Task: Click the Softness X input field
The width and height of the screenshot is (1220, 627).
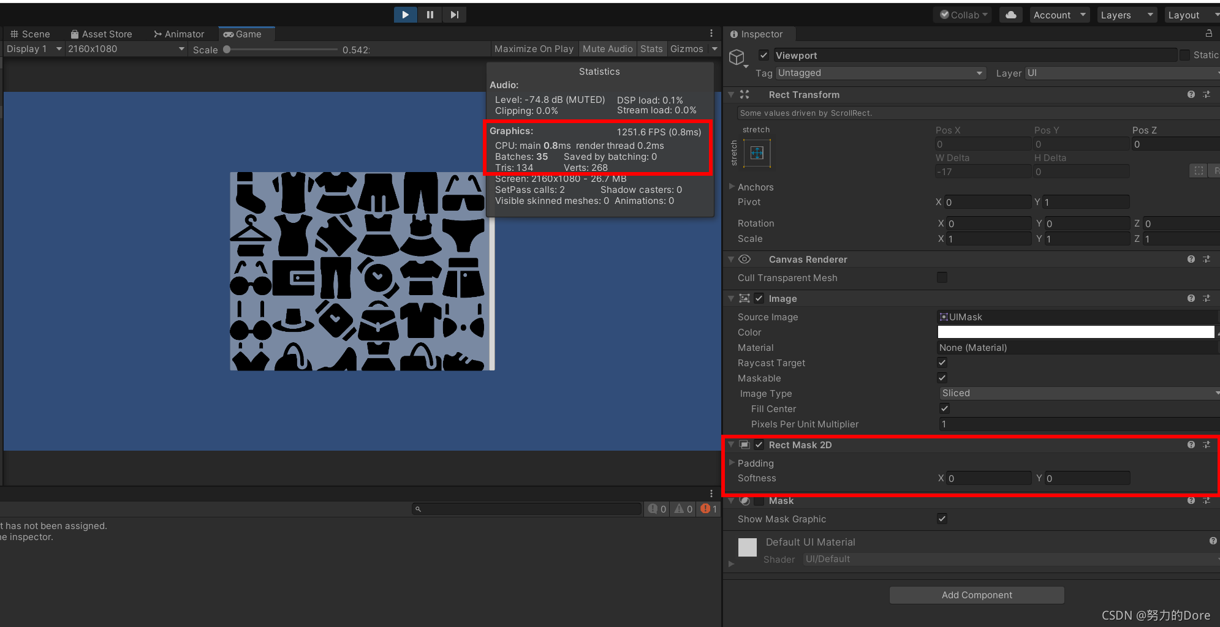Action: pos(987,478)
